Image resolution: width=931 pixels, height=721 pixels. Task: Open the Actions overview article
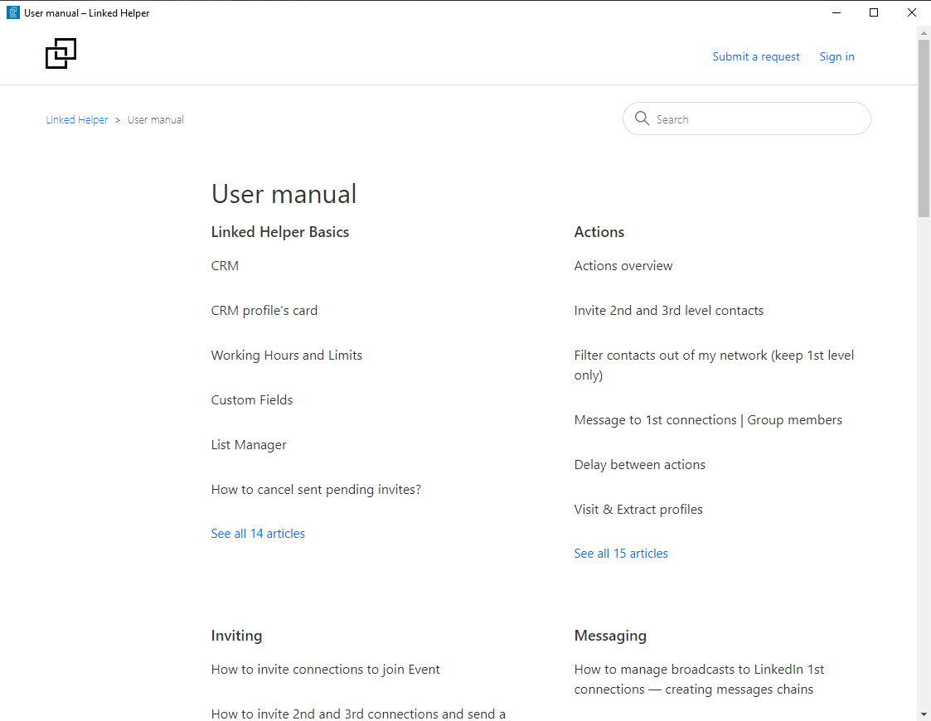click(x=623, y=266)
